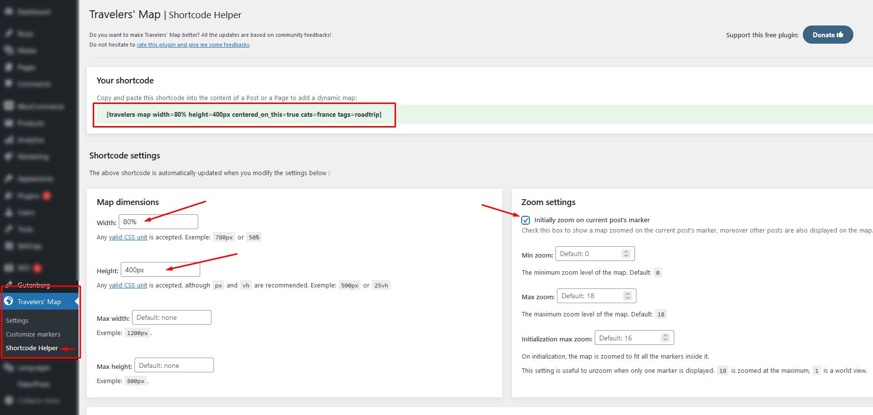Click the Initialization max zoom stepper arrows
Viewport: 873px width, 415px height.
click(665, 338)
